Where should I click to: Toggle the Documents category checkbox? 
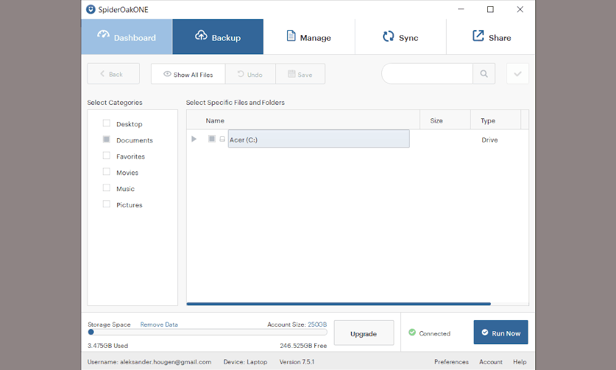[107, 139]
